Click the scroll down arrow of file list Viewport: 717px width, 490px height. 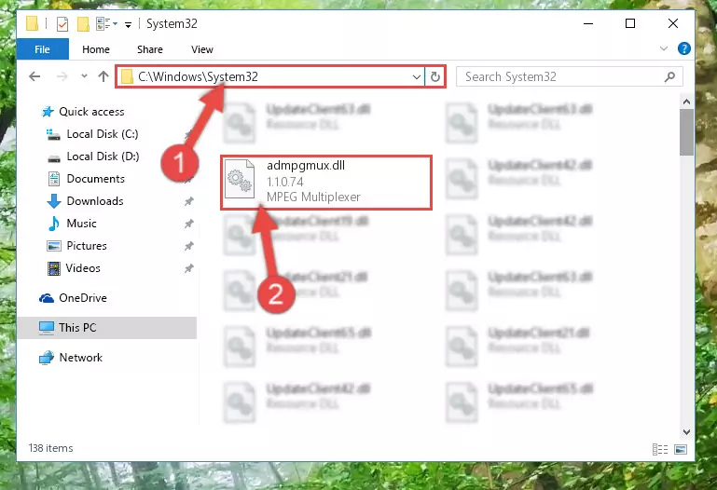(686, 431)
